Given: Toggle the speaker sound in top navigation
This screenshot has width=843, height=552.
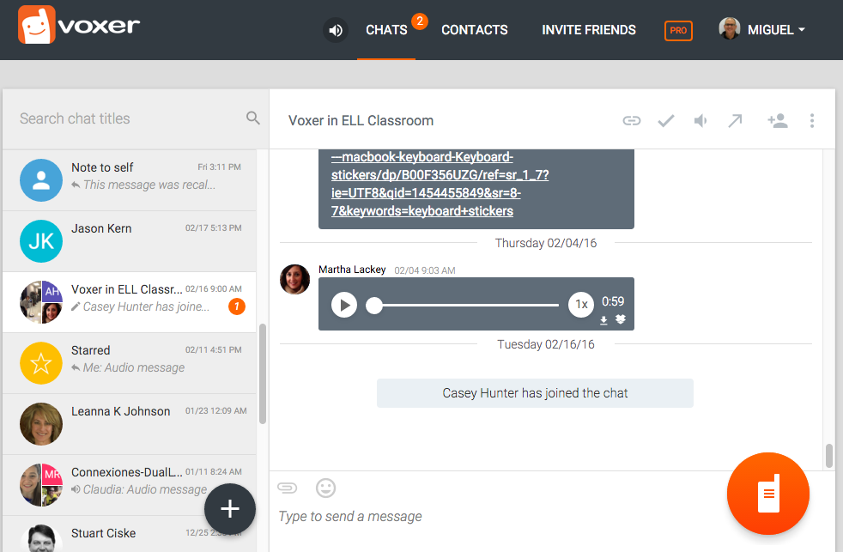Looking at the screenshot, I should click(x=336, y=30).
